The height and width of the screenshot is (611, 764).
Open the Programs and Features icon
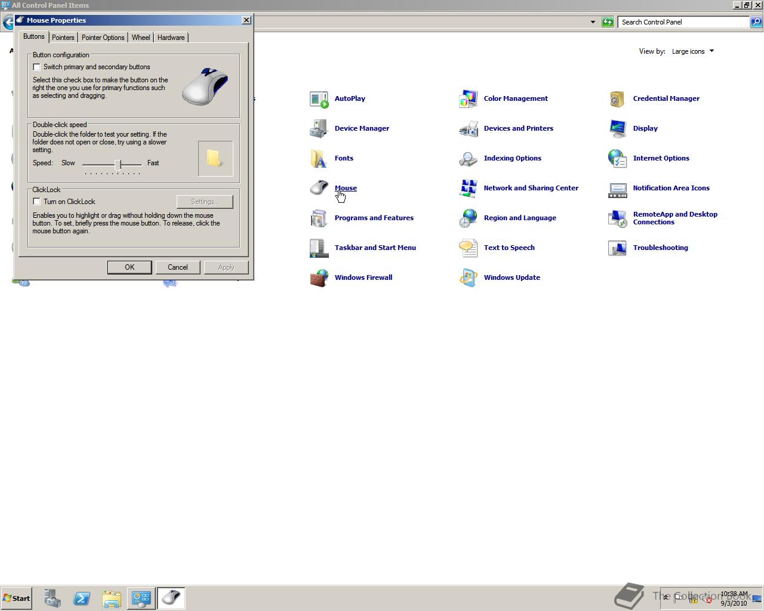click(319, 218)
